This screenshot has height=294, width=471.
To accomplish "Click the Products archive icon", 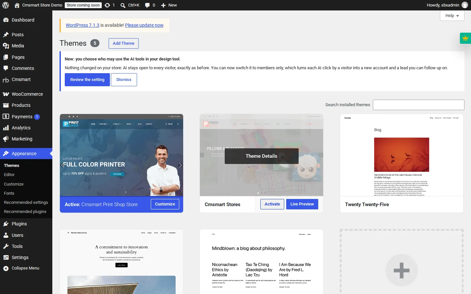I will click(x=6, y=105).
